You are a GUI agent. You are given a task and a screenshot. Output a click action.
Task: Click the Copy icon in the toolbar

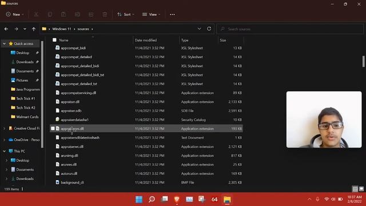click(x=50, y=14)
